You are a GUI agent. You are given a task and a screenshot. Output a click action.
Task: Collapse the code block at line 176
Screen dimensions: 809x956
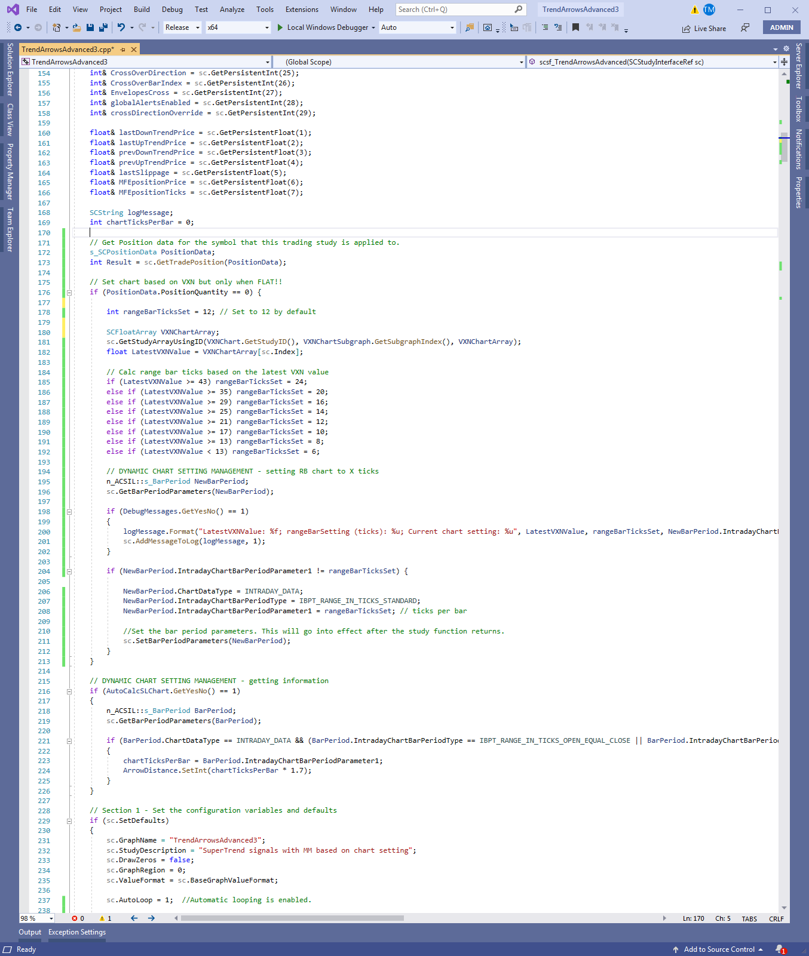[x=69, y=293]
